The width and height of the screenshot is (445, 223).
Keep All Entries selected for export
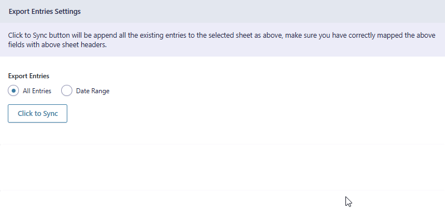tap(13, 91)
